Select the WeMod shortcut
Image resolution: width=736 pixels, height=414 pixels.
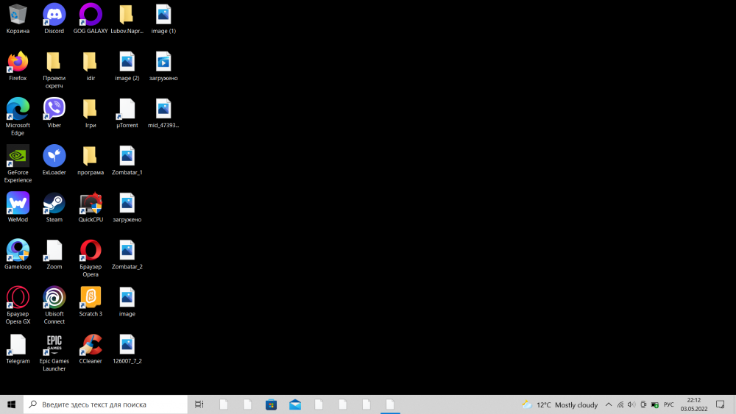click(x=18, y=207)
